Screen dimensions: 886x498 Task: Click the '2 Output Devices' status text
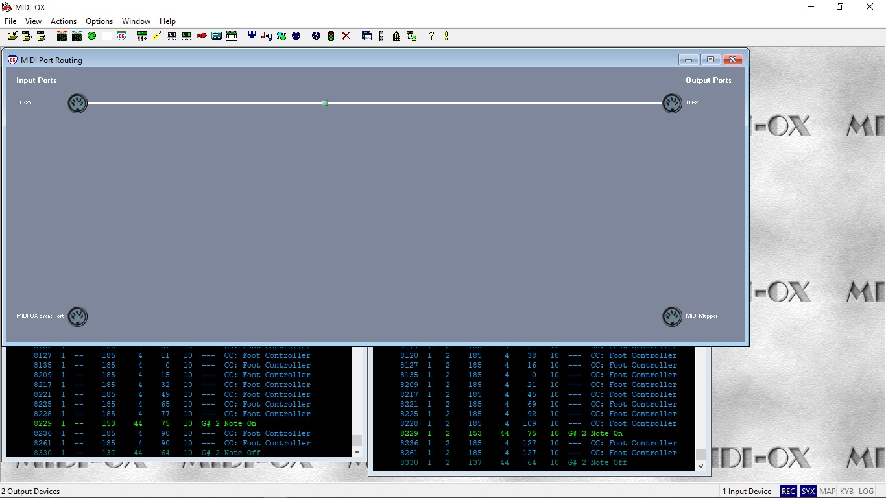(30, 492)
